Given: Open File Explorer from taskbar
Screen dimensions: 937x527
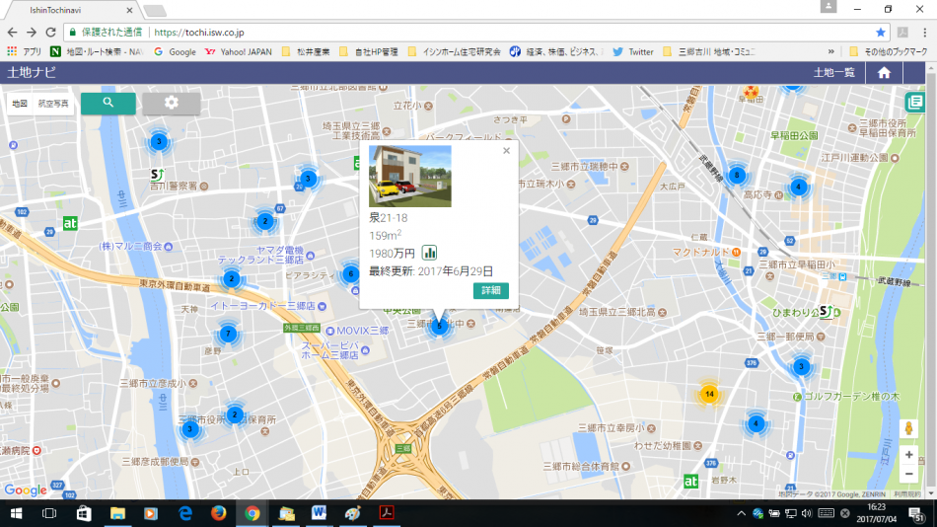Looking at the screenshot, I should pyautogui.click(x=117, y=513).
